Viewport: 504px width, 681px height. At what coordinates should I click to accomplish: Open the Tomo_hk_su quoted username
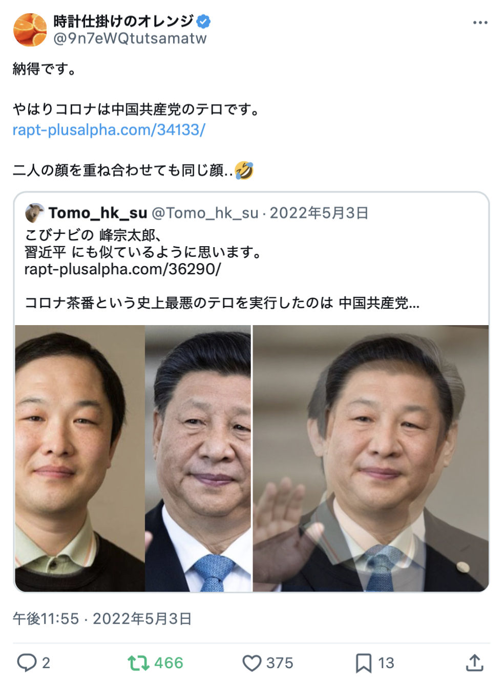pyautogui.click(x=98, y=213)
